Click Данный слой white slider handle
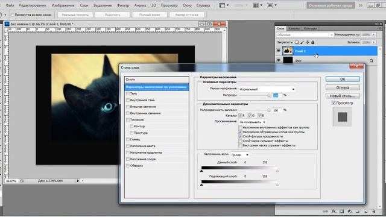Image resolution: width=386 pixels, height=217 pixels. point(277,171)
